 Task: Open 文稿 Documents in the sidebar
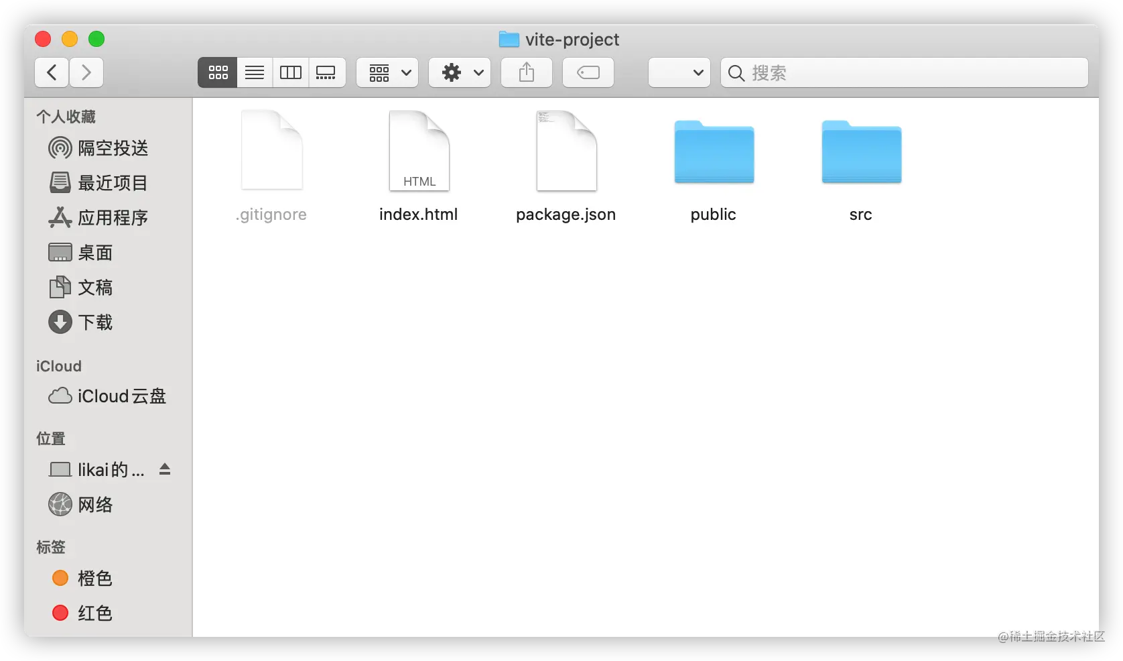point(80,288)
